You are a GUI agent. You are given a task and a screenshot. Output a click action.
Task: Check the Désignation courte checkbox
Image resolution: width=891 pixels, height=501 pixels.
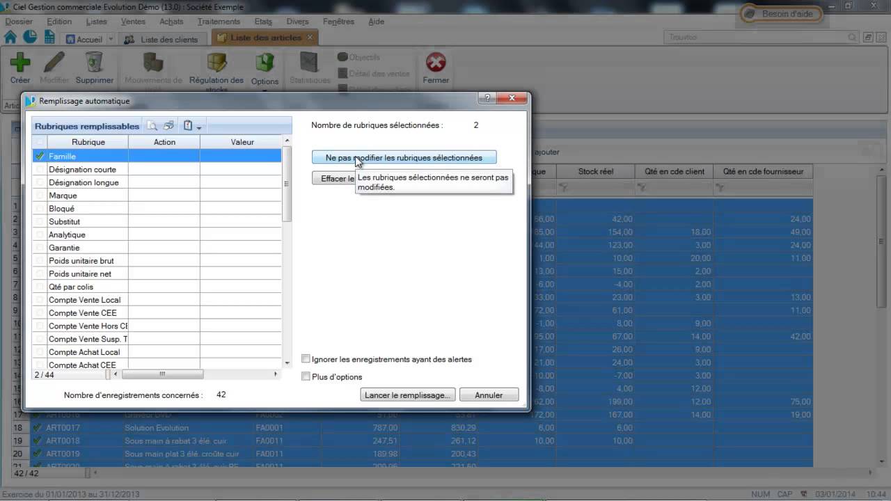click(x=40, y=169)
